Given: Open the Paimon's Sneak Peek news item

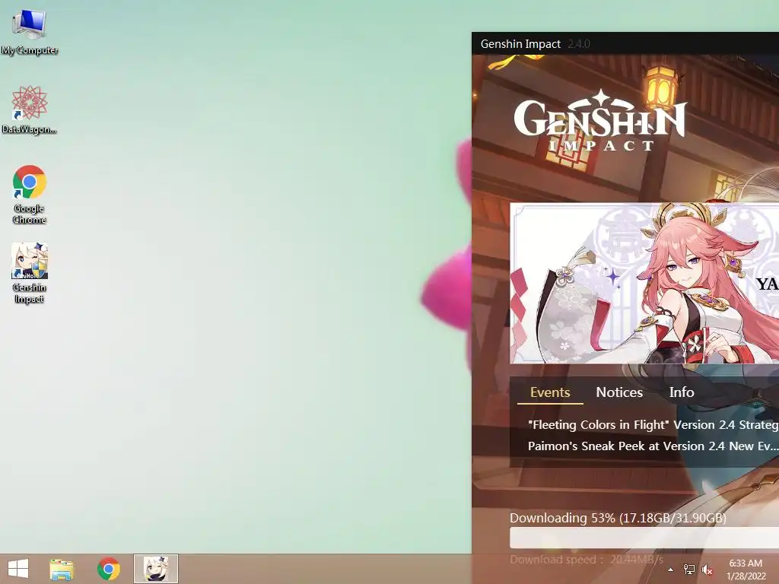Looking at the screenshot, I should pos(652,446).
